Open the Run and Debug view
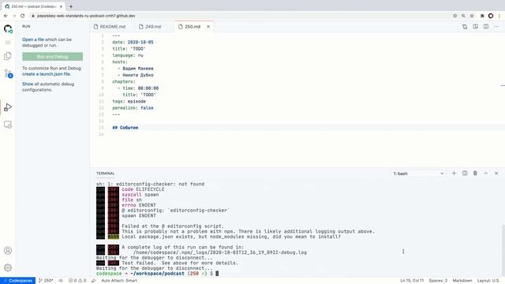Viewport: 505px width, 284px height. pyautogui.click(x=8, y=107)
